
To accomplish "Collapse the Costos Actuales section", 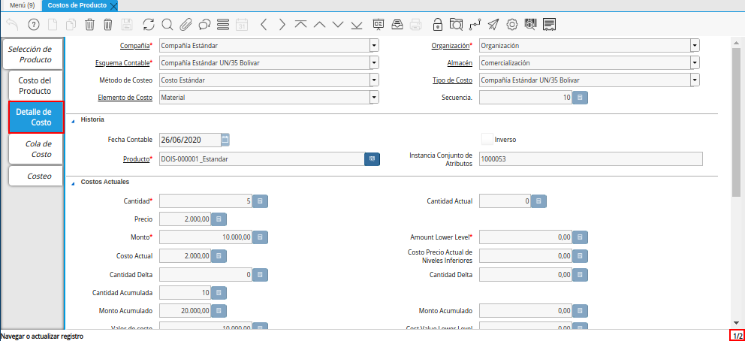I will pos(73,183).
